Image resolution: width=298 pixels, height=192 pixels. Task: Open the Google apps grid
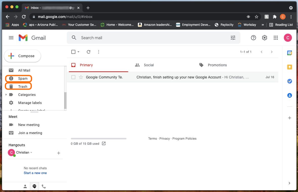(x=276, y=38)
